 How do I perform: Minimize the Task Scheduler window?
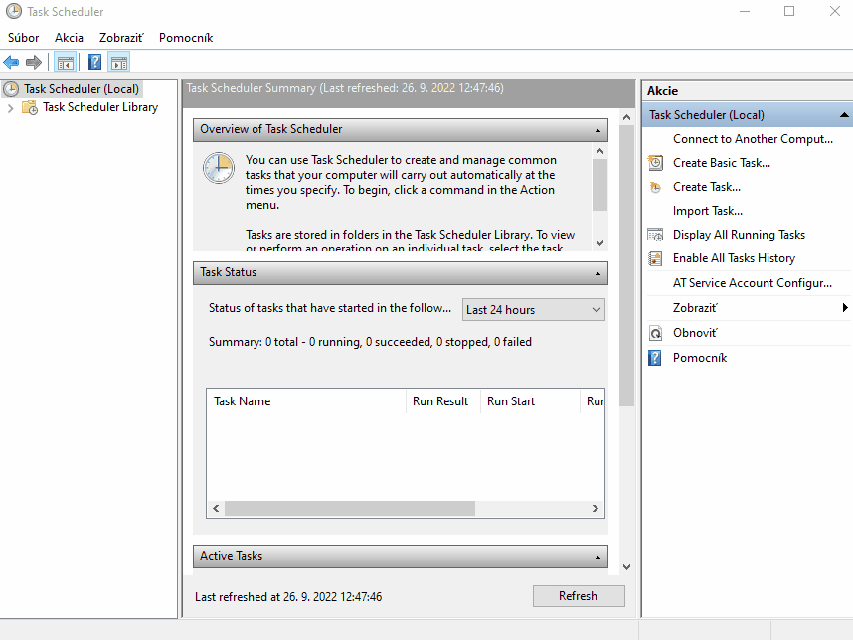pos(745,11)
